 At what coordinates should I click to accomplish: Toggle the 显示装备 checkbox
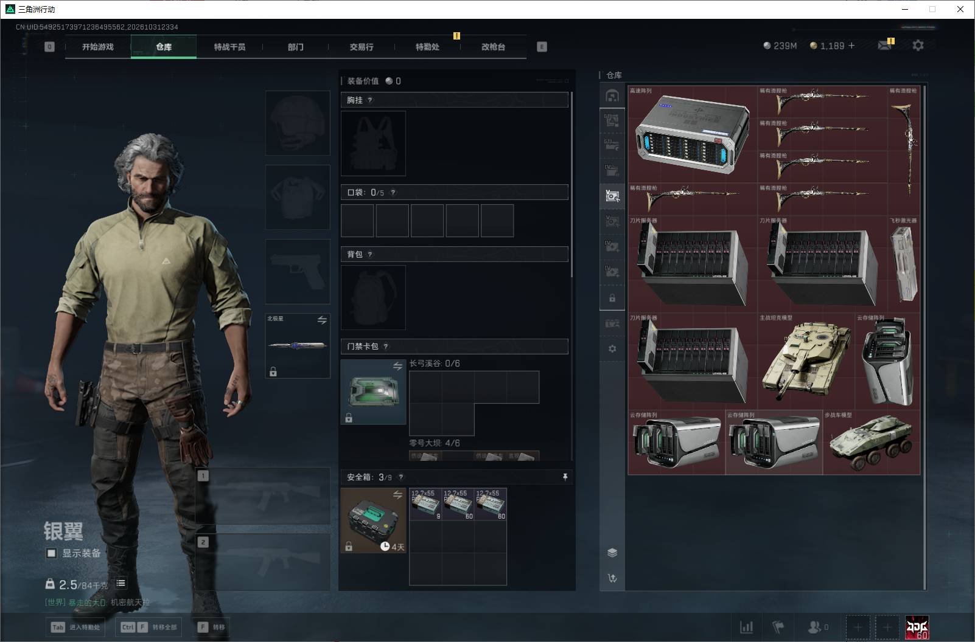click(x=52, y=553)
